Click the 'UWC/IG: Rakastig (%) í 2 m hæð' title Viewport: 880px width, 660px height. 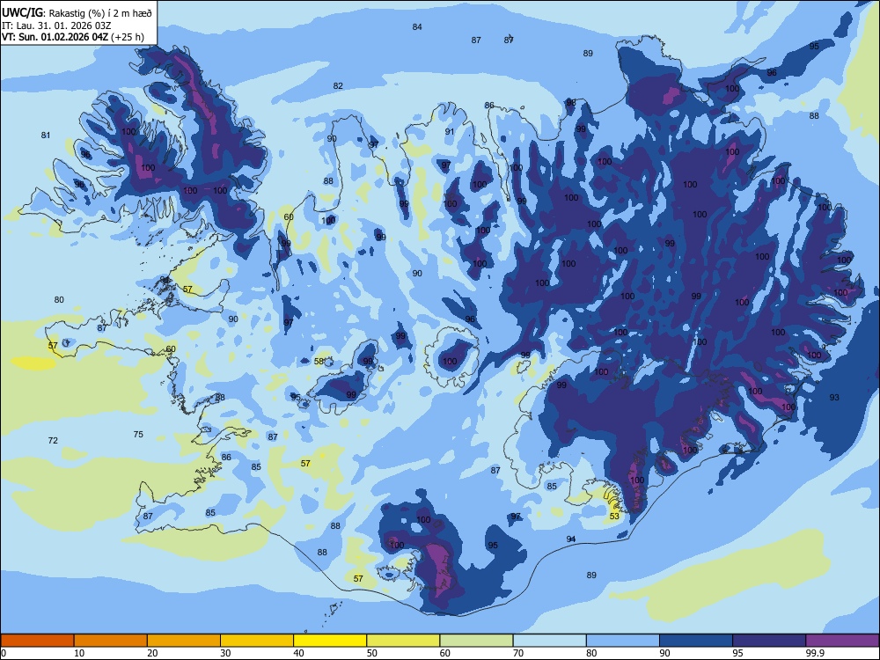(x=77, y=12)
